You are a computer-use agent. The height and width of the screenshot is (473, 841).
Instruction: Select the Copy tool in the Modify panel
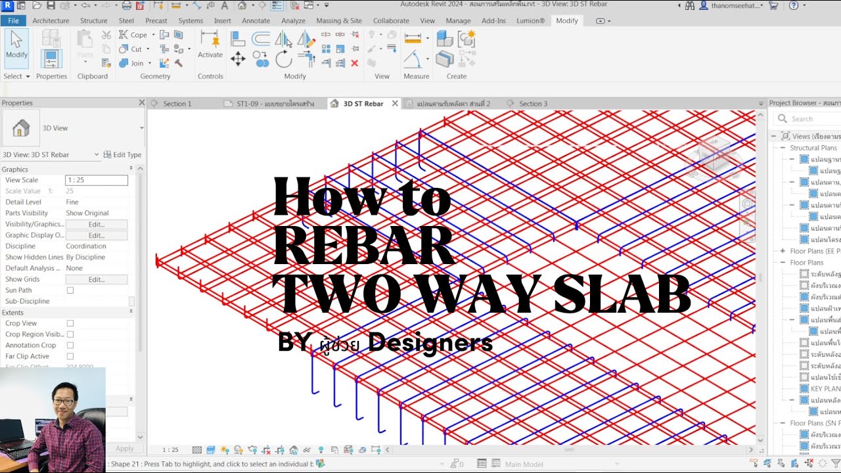click(261, 58)
